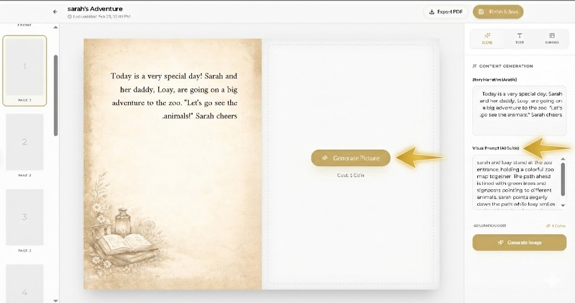
Task: Click the Scene tab sparkle icon
Action: pyautogui.click(x=487, y=35)
